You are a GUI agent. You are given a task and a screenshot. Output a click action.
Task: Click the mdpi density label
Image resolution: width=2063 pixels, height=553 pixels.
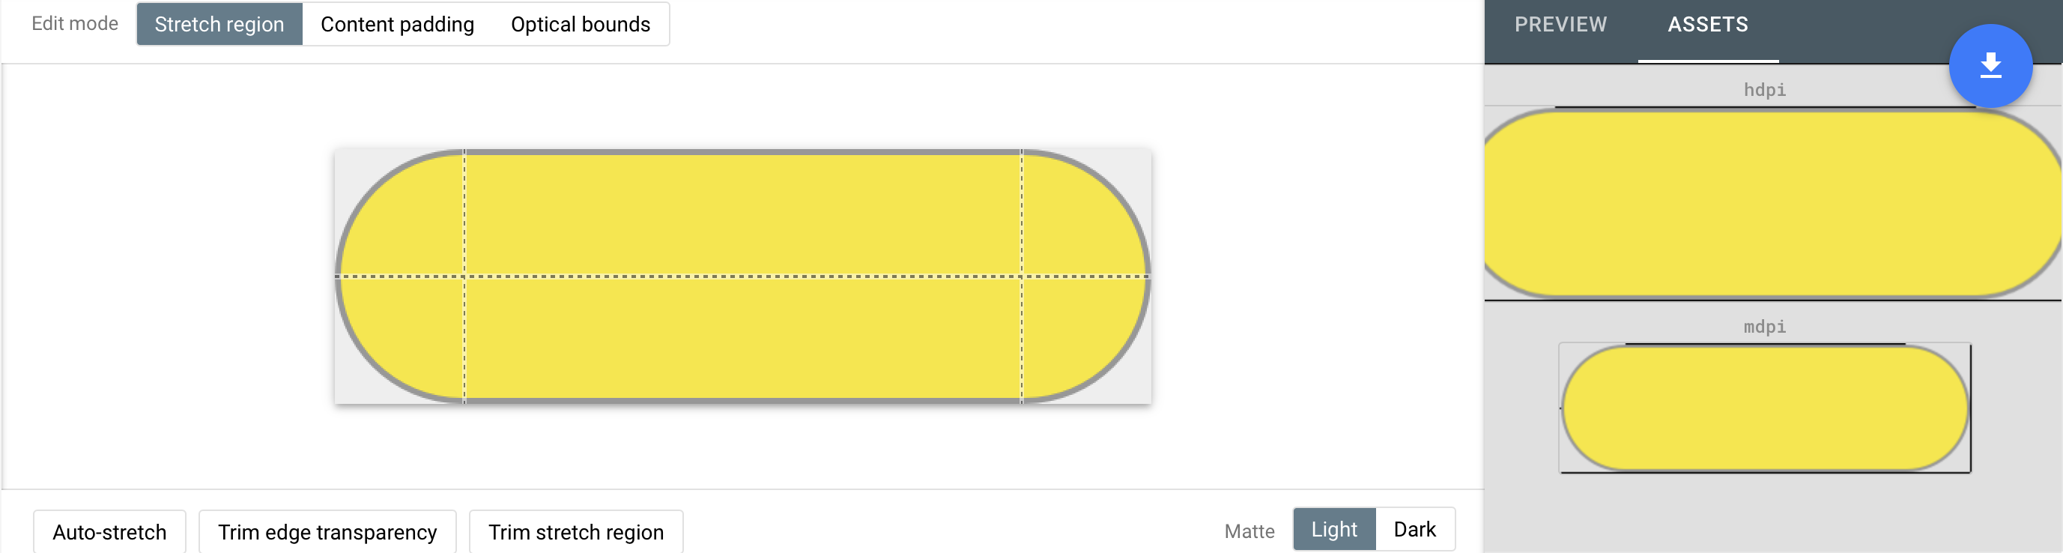point(1764,327)
